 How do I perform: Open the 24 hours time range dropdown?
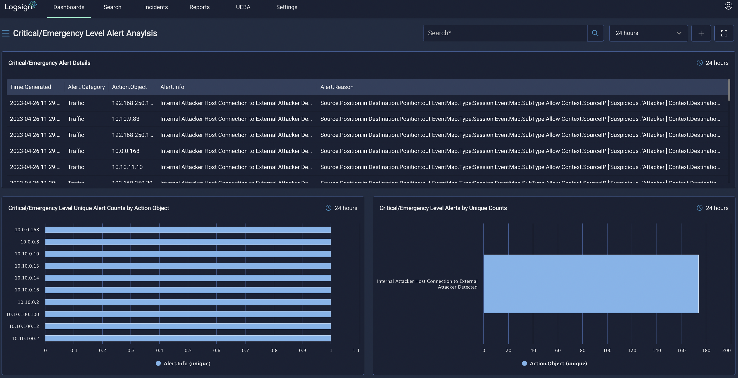pyautogui.click(x=648, y=33)
